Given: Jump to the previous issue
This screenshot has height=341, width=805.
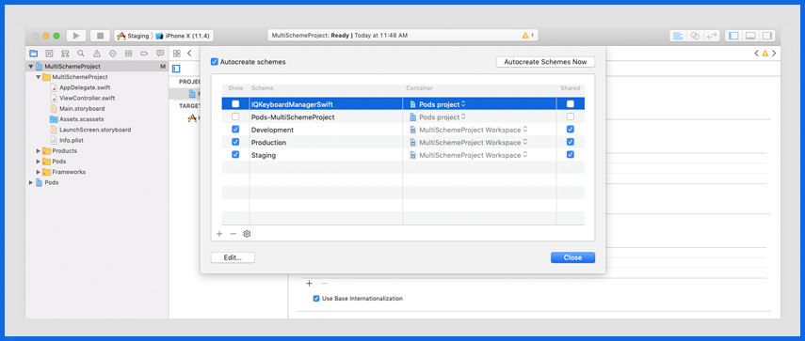Looking at the screenshot, I should [x=756, y=54].
